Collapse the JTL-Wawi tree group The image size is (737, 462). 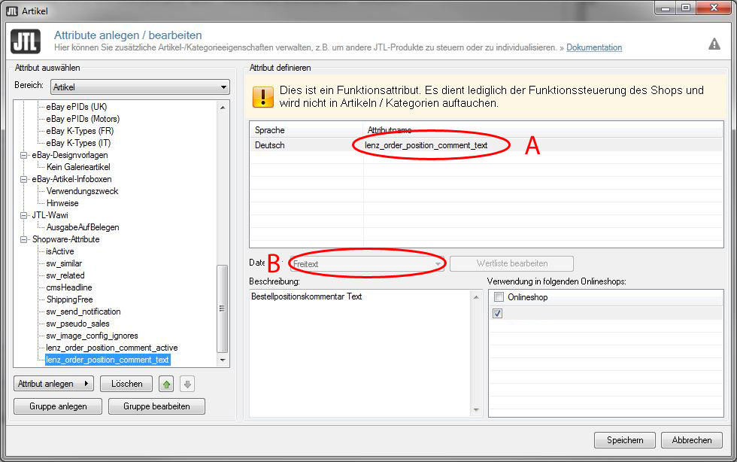pyautogui.click(x=24, y=215)
